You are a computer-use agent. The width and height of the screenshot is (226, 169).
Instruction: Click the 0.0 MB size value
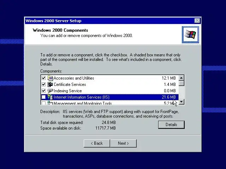[x=169, y=91]
